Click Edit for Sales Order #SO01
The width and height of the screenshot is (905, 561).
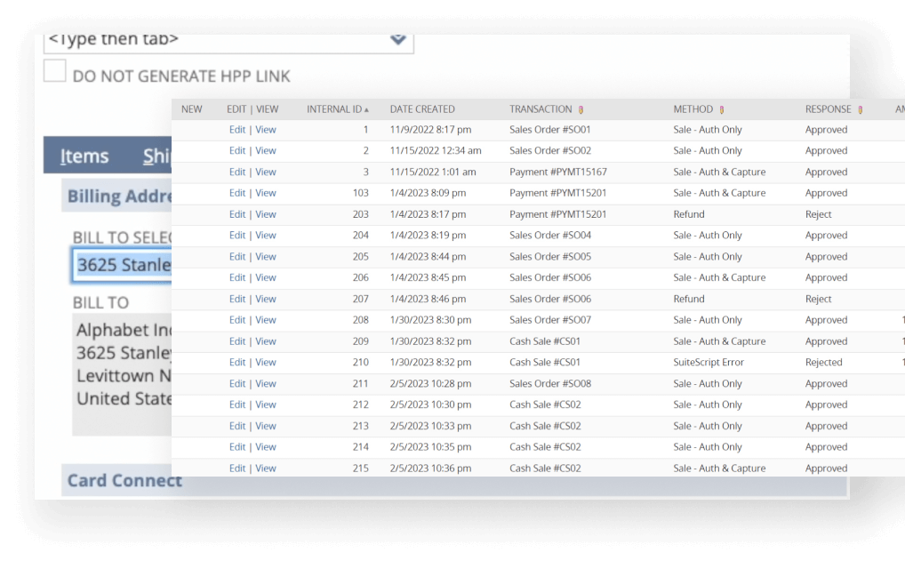pos(236,130)
